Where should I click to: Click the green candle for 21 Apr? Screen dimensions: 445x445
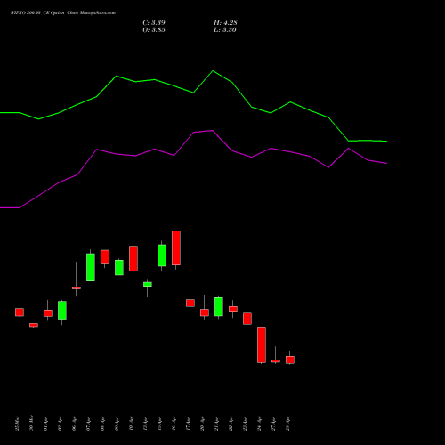pyautogui.click(x=219, y=307)
